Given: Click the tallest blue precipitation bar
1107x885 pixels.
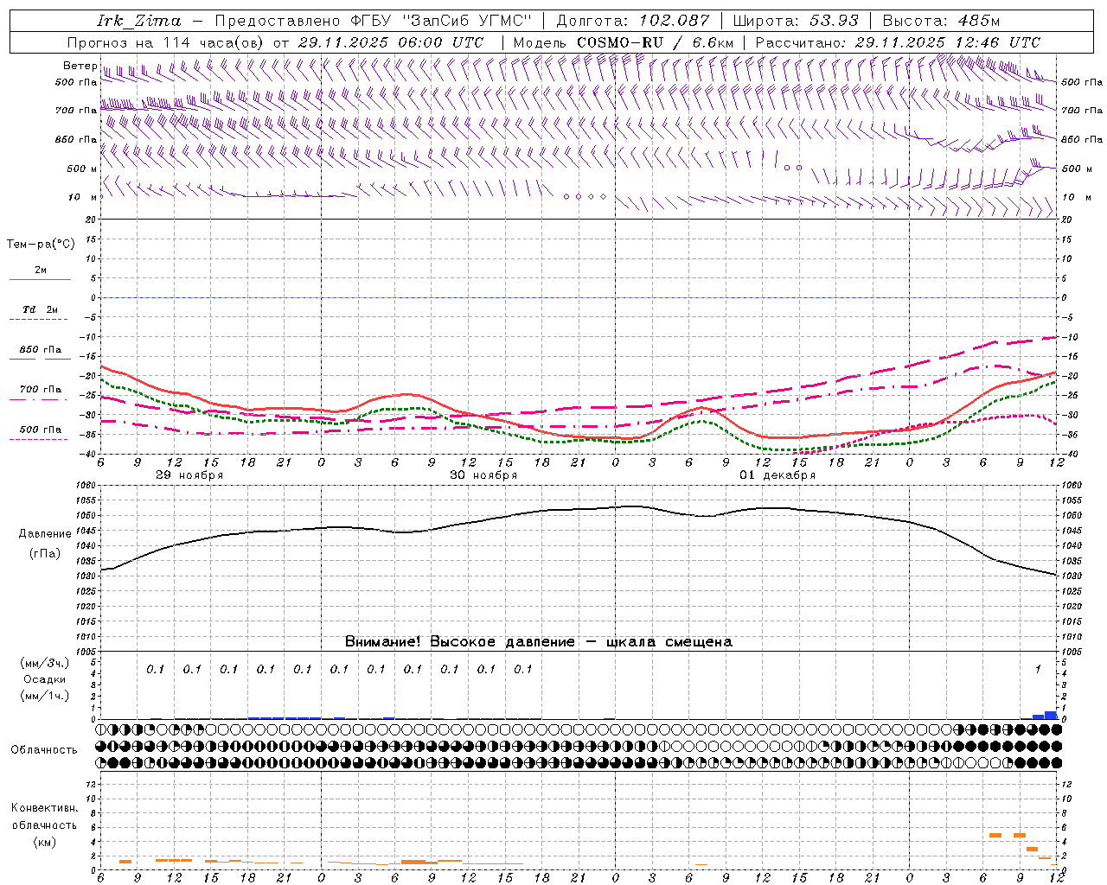Looking at the screenshot, I should [1051, 715].
